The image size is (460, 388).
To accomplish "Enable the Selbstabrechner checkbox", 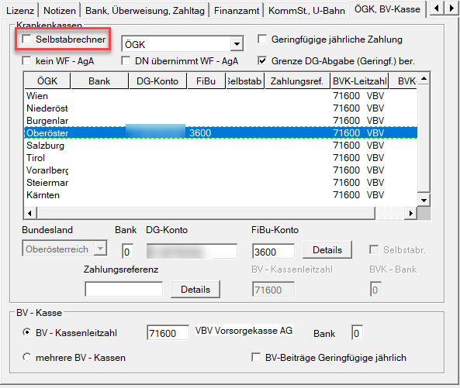I will (x=27, y=39).
